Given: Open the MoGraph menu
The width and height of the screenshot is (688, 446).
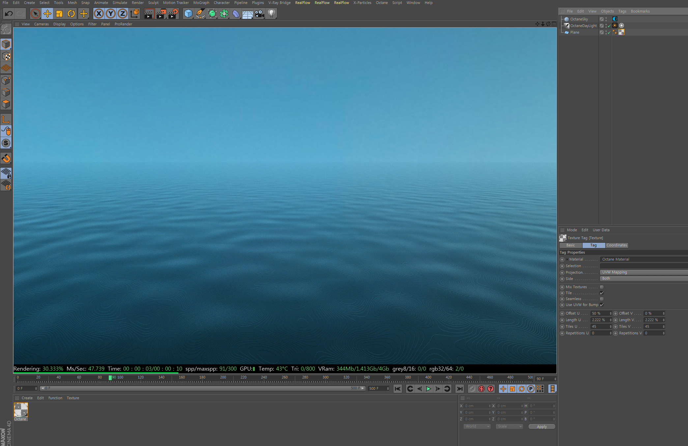Looking at the screenshot, I should tap(201, 3).
